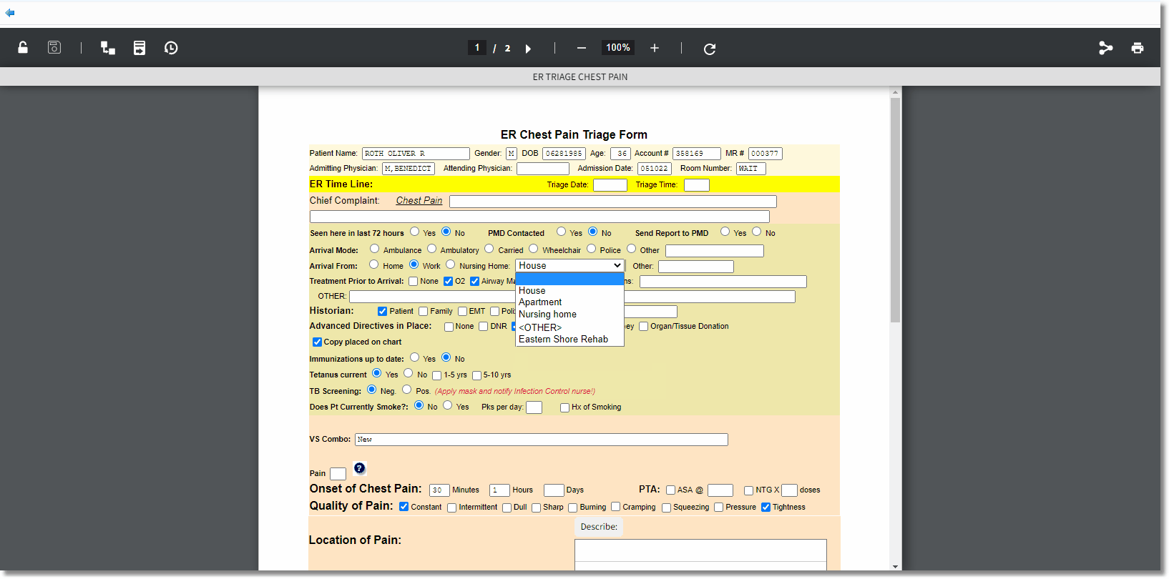The width and height of the screenshot is (1169, 579).
Task: Check None for Treatment Prior to Arrival
Action: [414, 282]
